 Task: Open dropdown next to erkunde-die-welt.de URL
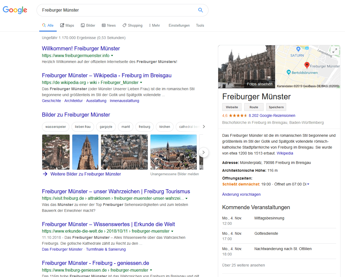click(172, 231)
